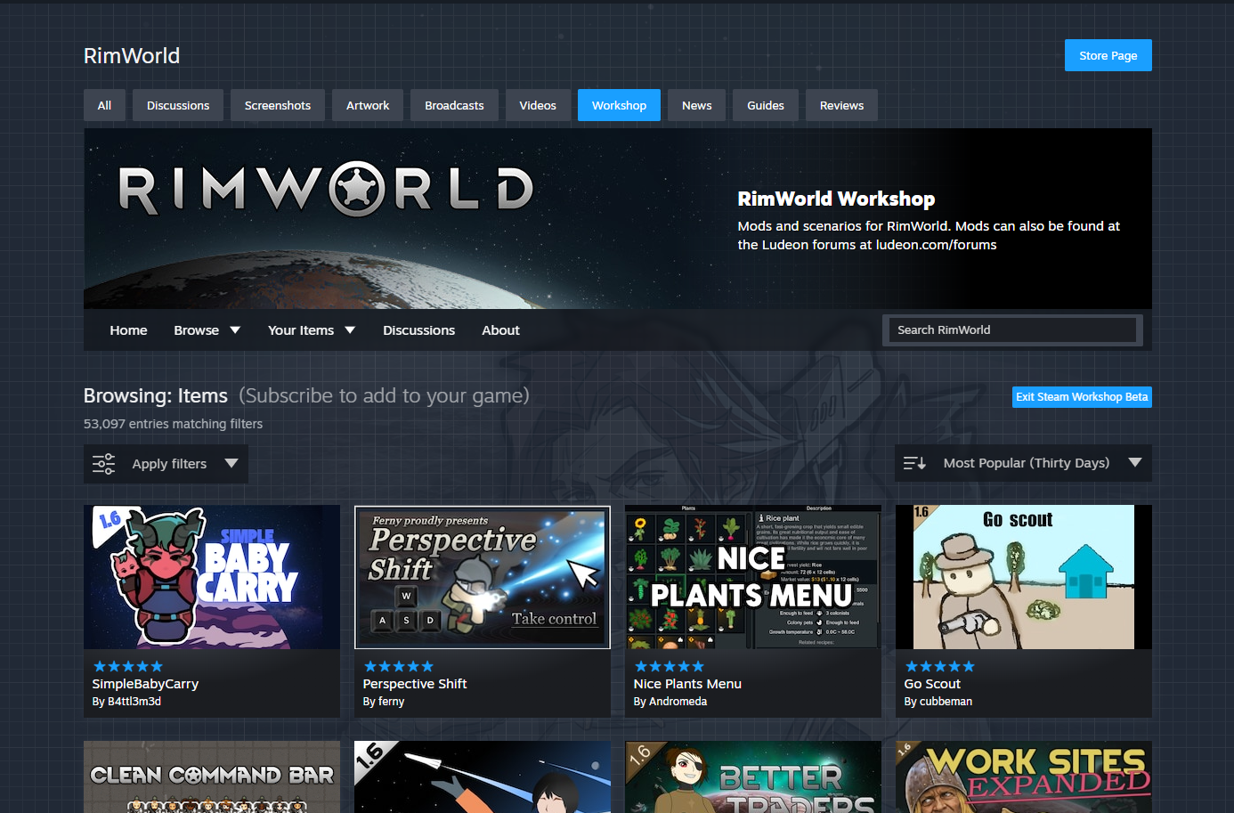Select Home in the workshop navigation

pyautogui.click(x=128, y=329)
